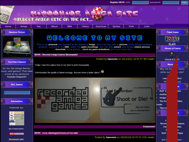
Task: Click BBS link in welcome text
Action: [x=67, y=47]
